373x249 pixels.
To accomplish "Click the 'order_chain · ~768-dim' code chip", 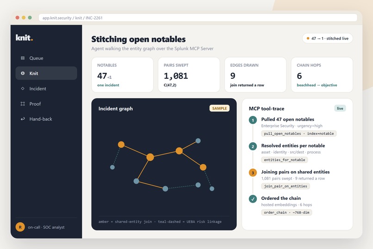I will [x=286, y=212].
